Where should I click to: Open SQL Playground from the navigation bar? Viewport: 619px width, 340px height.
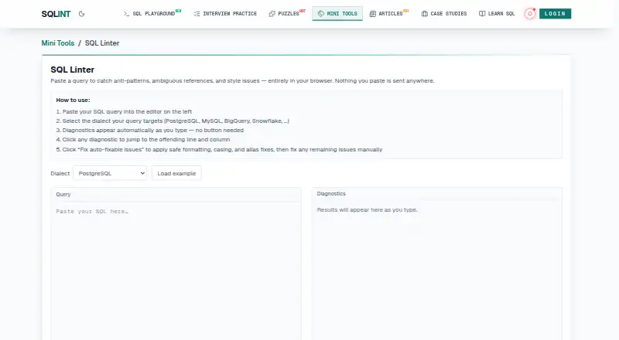152,14
